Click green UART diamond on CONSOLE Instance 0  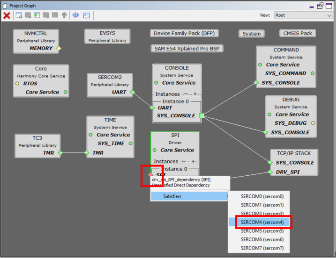tap(152, 107)
